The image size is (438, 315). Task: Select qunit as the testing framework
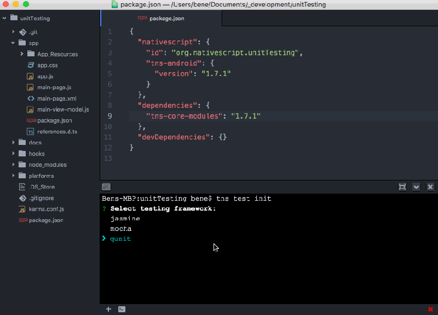tap(120, 238)
